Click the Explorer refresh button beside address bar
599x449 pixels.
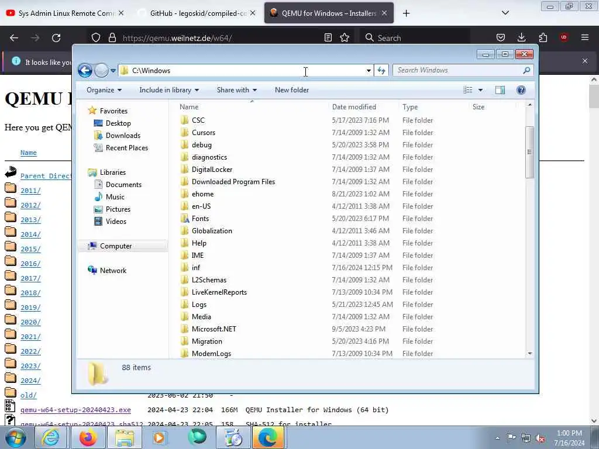(381, 70)
